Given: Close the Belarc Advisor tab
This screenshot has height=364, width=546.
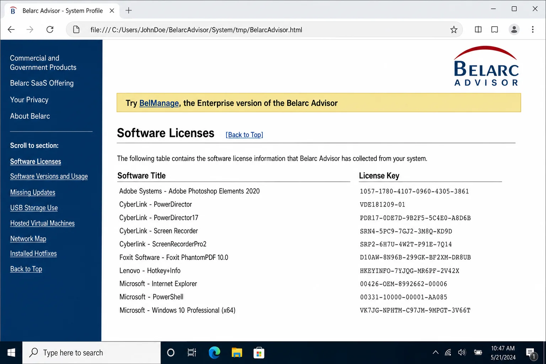Looking at the screenshot, I should 112,11.
